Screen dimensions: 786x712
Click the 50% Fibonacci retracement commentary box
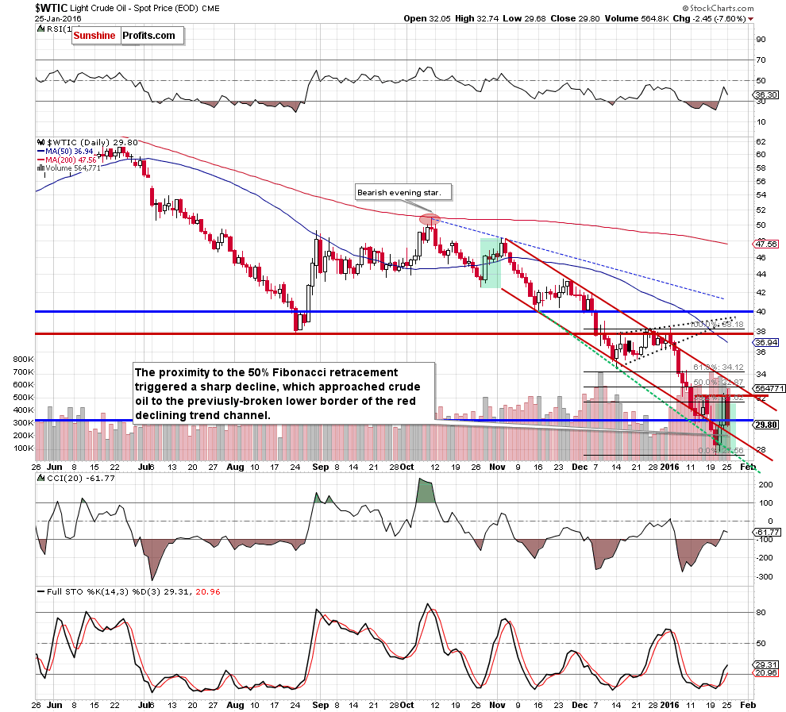click(283, 394)
